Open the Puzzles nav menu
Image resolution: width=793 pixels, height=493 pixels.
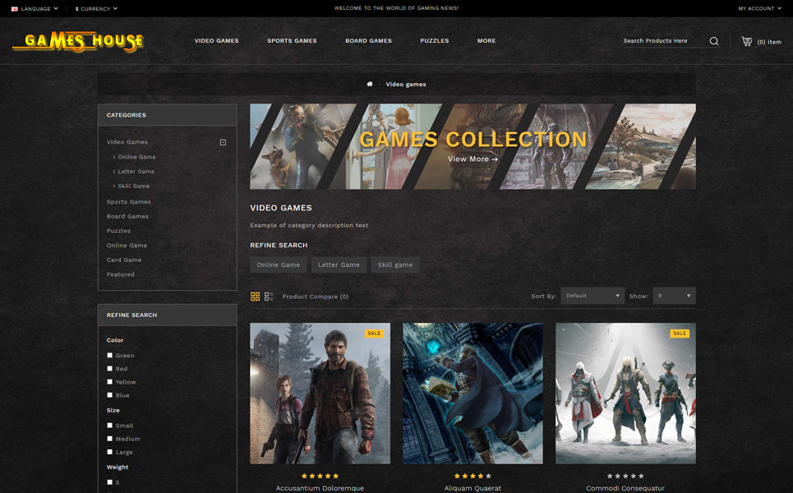tap(435, 41)
